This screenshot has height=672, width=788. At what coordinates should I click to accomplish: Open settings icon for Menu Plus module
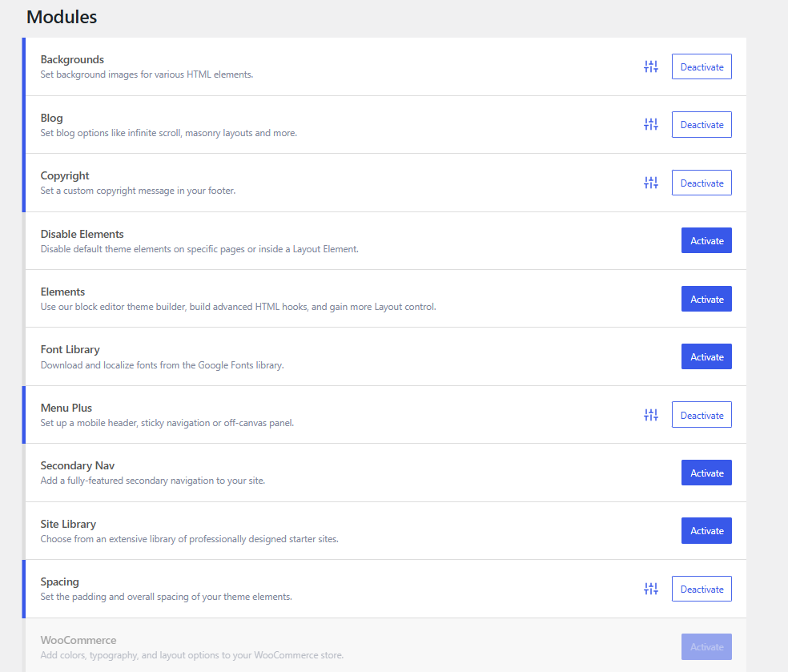650,415
